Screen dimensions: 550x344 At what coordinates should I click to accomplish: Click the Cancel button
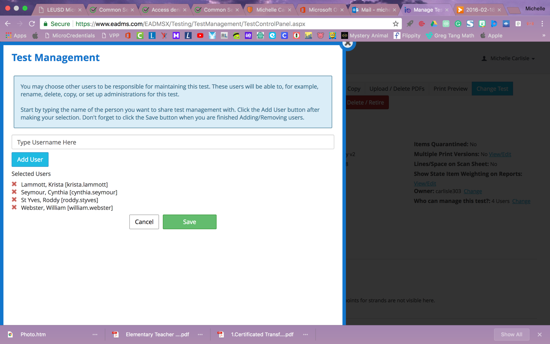144,222
